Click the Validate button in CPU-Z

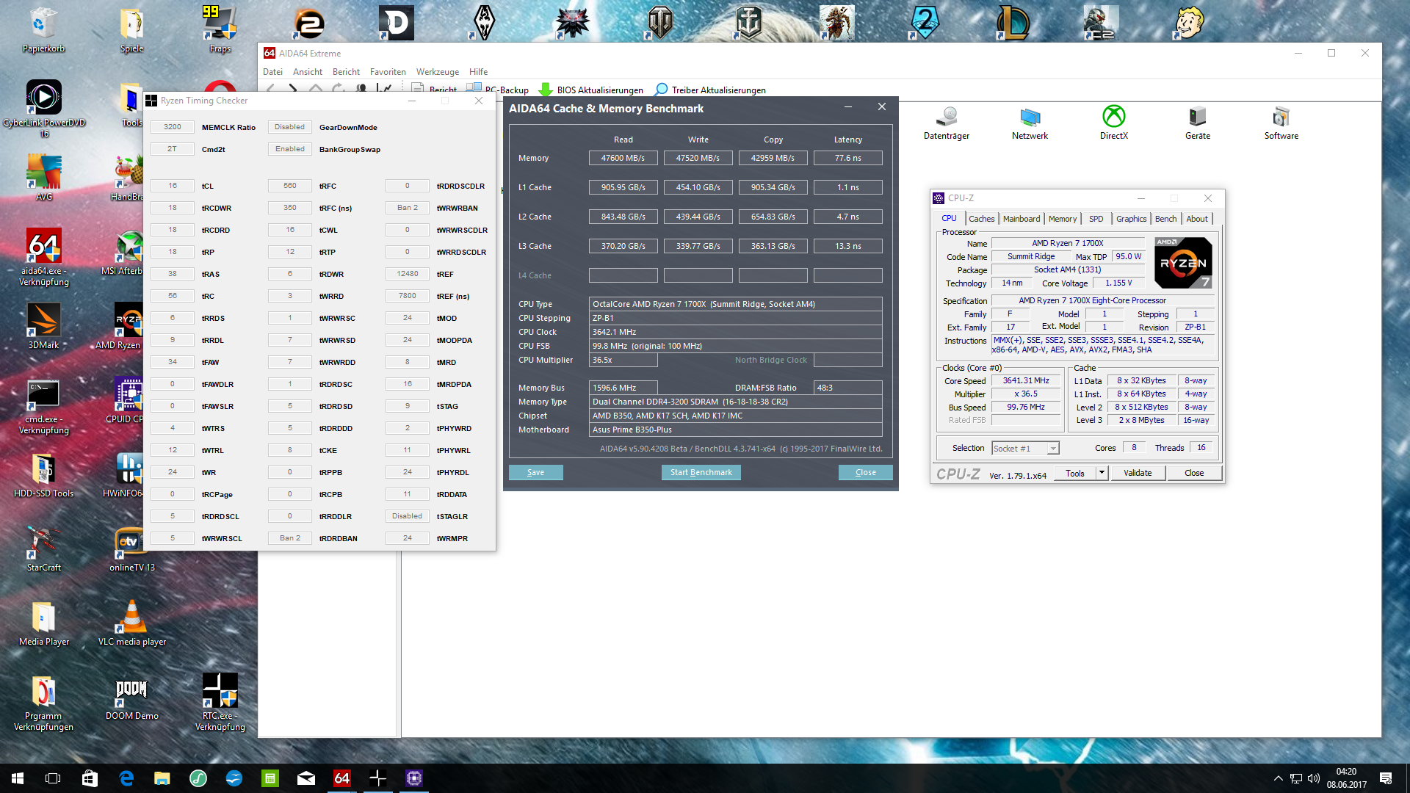point(1137,473)
